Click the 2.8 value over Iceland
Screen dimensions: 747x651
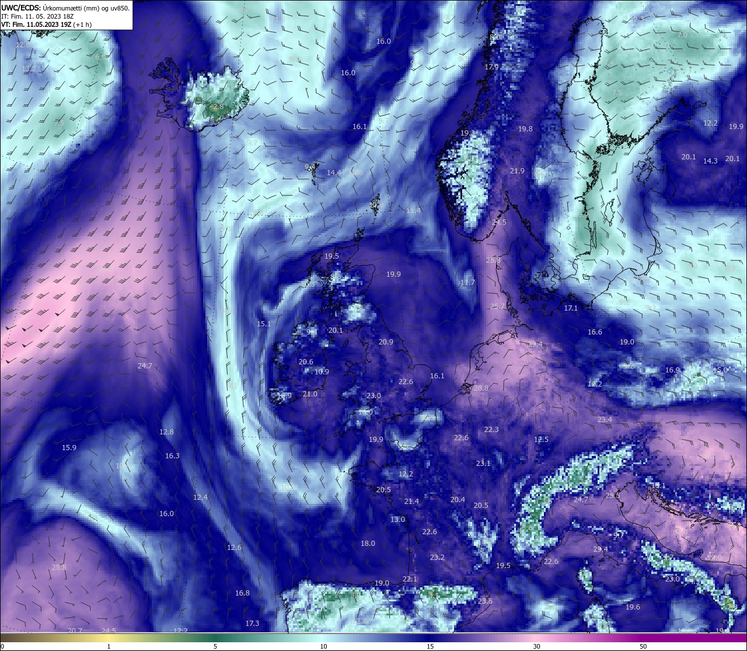pyautogui.click(x=218, y=107)
